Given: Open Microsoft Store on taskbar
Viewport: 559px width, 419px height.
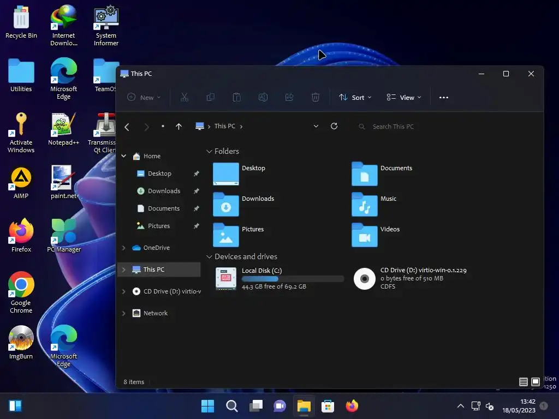Looking at the screenshot, I should click(x=328, y=406).
